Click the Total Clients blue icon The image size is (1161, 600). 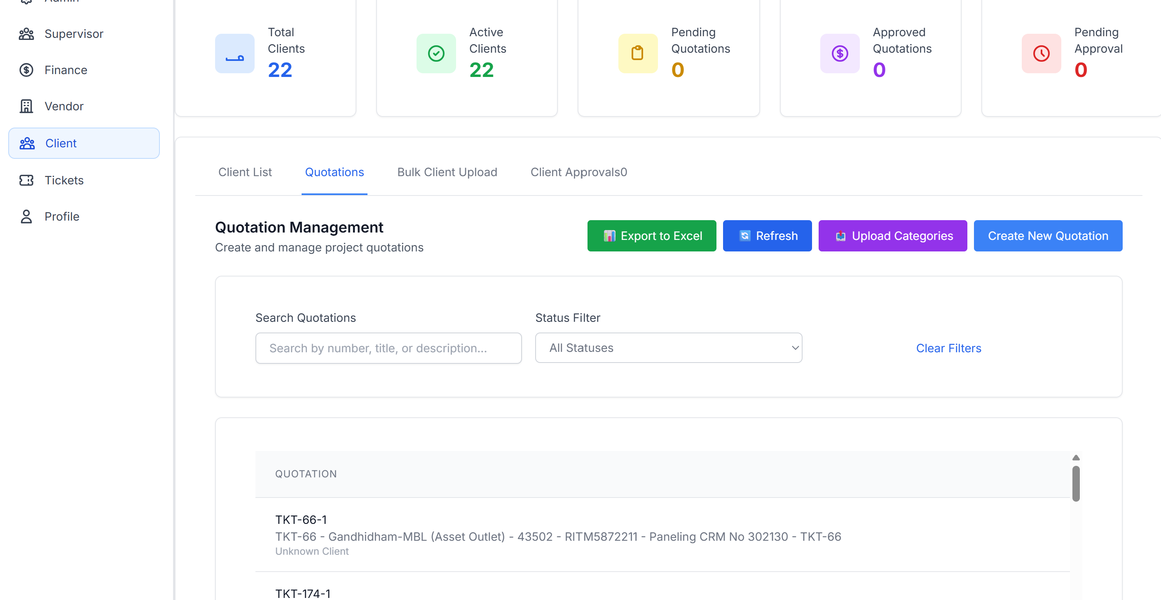coord(234,53)
